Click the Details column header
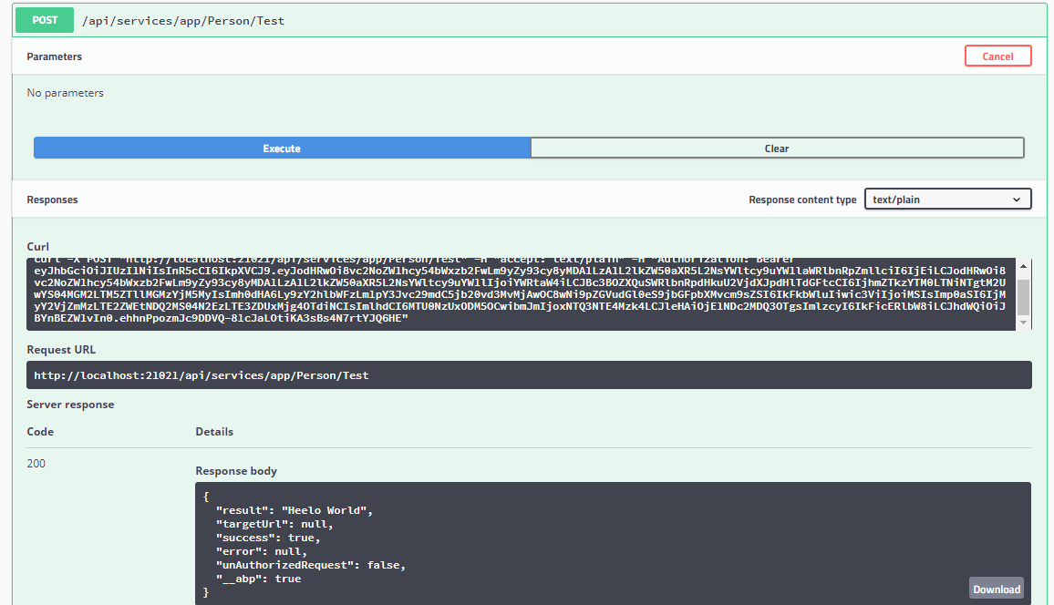1054x605 pixels. 214,432
